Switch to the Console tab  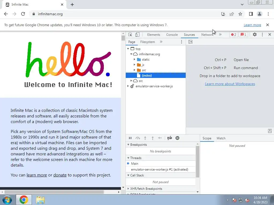[172, 35]
